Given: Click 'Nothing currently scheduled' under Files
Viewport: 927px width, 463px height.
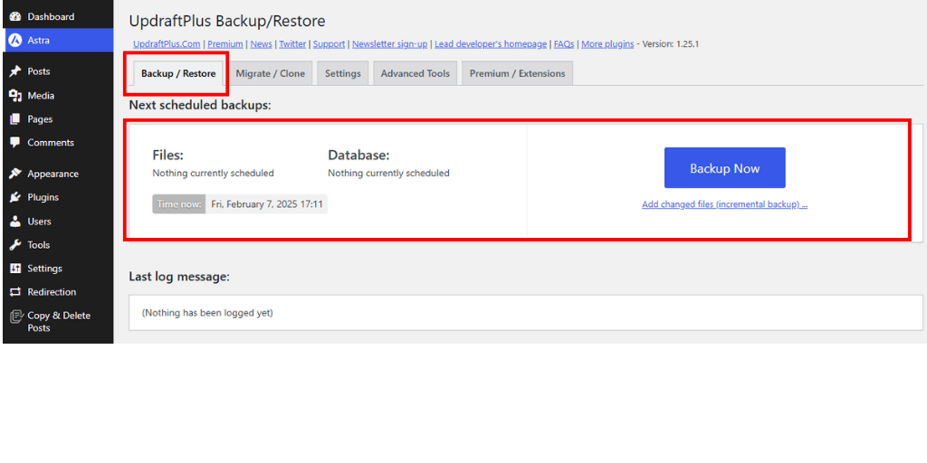Looking at the screenshot, I should 214,173.
